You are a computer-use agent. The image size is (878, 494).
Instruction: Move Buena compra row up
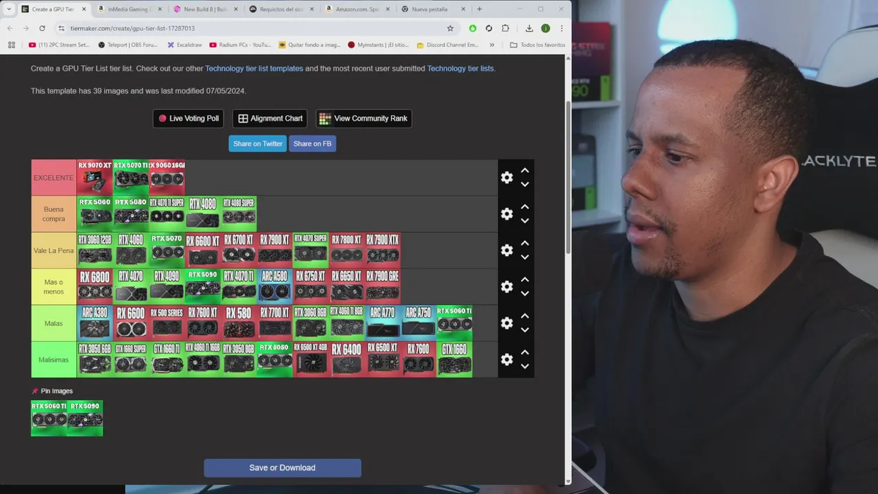click(x=525, y=207)
